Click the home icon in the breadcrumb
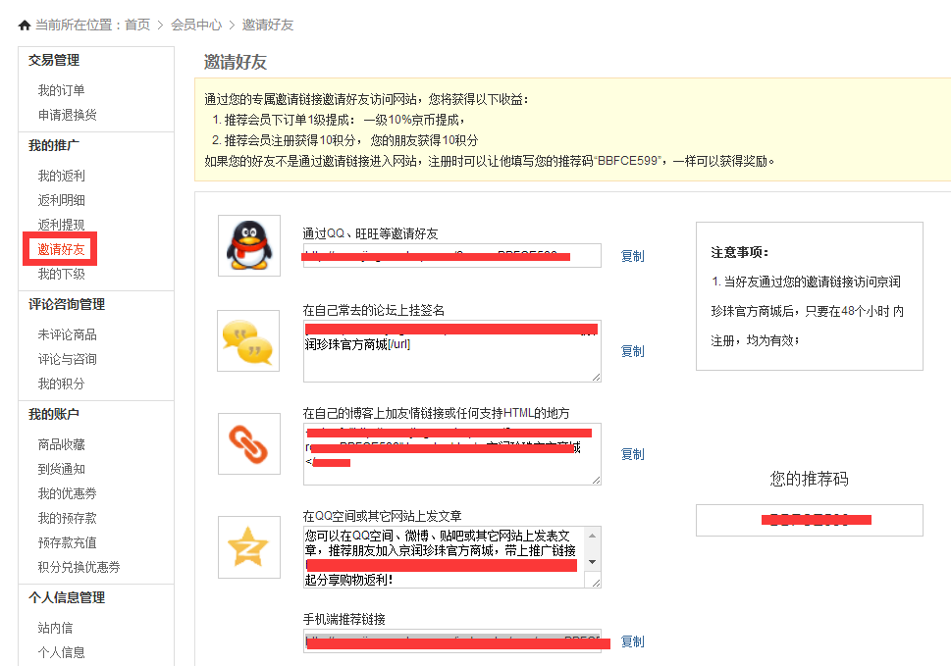Image resolution: width=951 pixels, height=666 pixels. coord(25,25)
